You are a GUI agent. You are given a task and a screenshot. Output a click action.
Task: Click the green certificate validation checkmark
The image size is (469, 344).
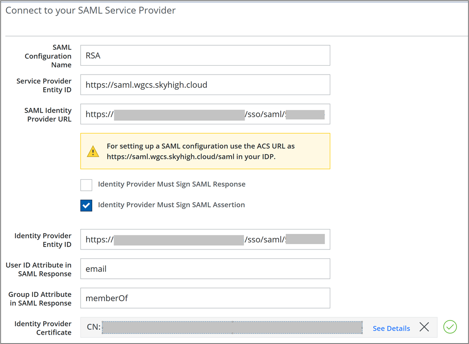coord(450,327)
